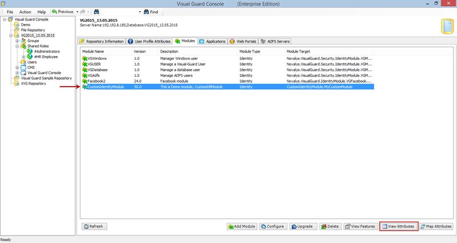Select Visual Guard Sample Repository node
This screenshot has height=243, width=457.
(x=46, y=78)
